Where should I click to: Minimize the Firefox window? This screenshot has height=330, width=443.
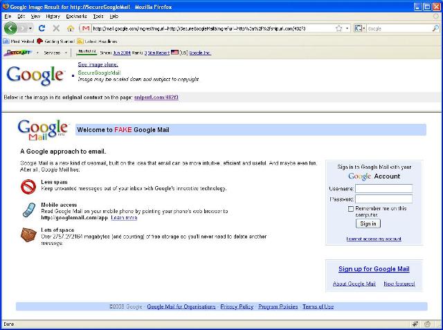(x=418, y=7)
